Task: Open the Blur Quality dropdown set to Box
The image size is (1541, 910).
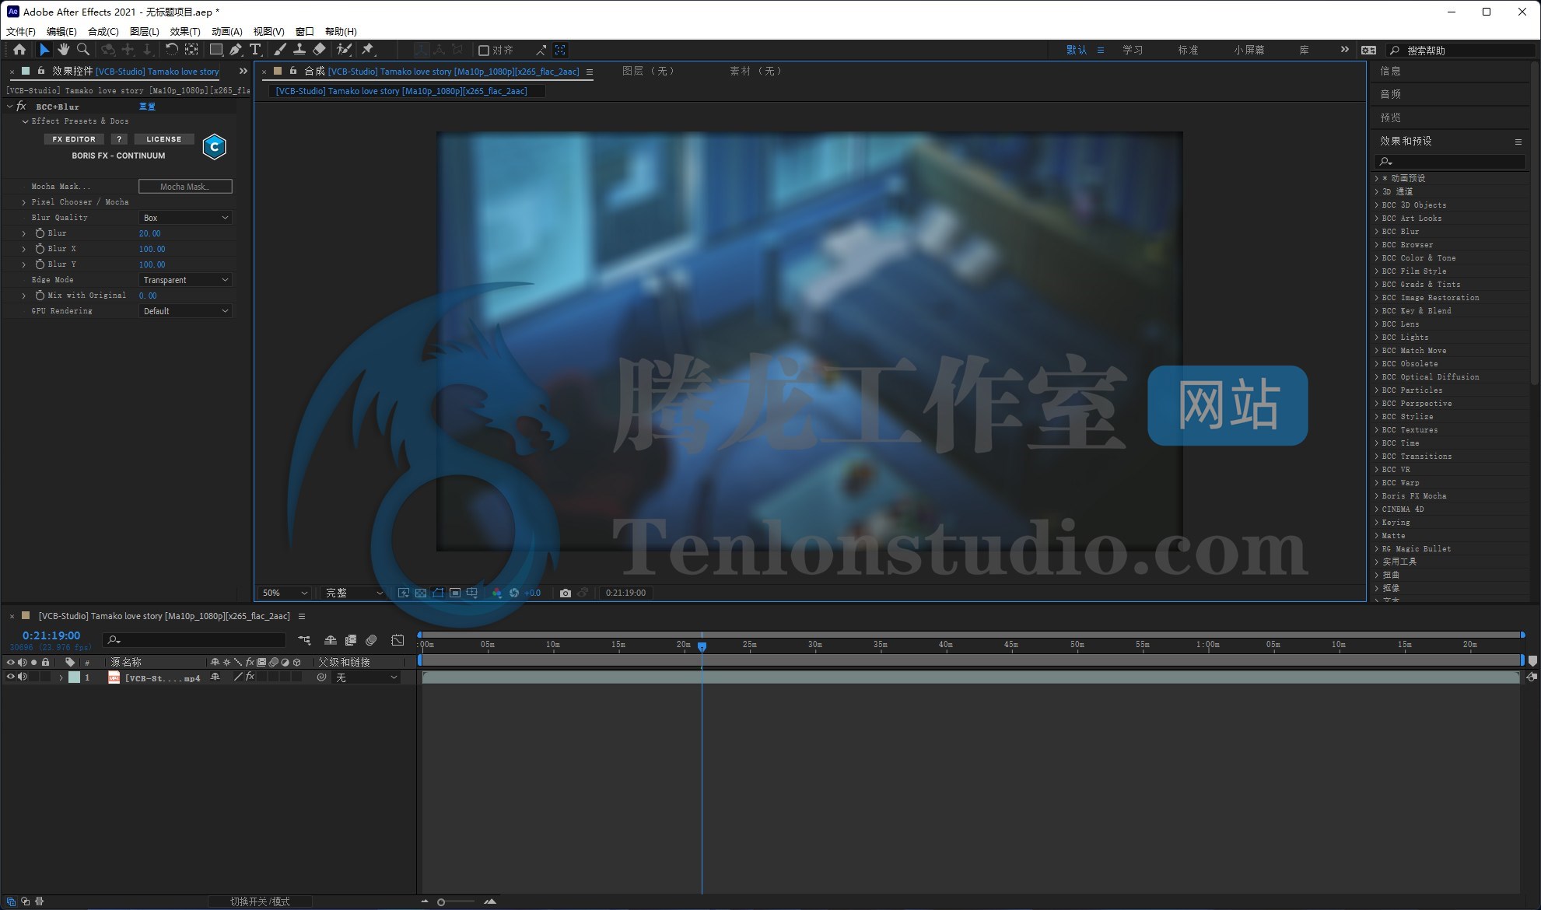Action: [185, 218]
